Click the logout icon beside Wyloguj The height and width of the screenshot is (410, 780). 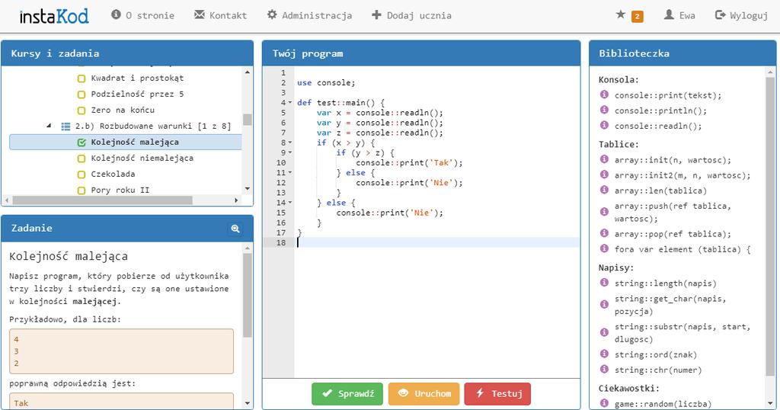(x=720, y=14)
